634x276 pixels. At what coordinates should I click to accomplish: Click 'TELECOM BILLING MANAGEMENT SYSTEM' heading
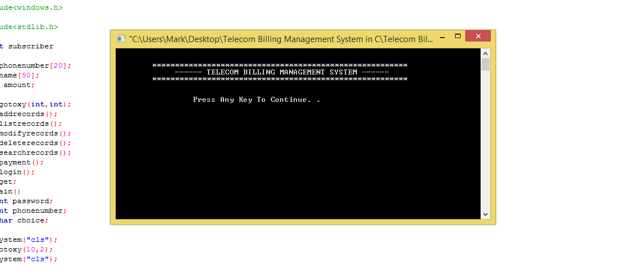(282, 72)
